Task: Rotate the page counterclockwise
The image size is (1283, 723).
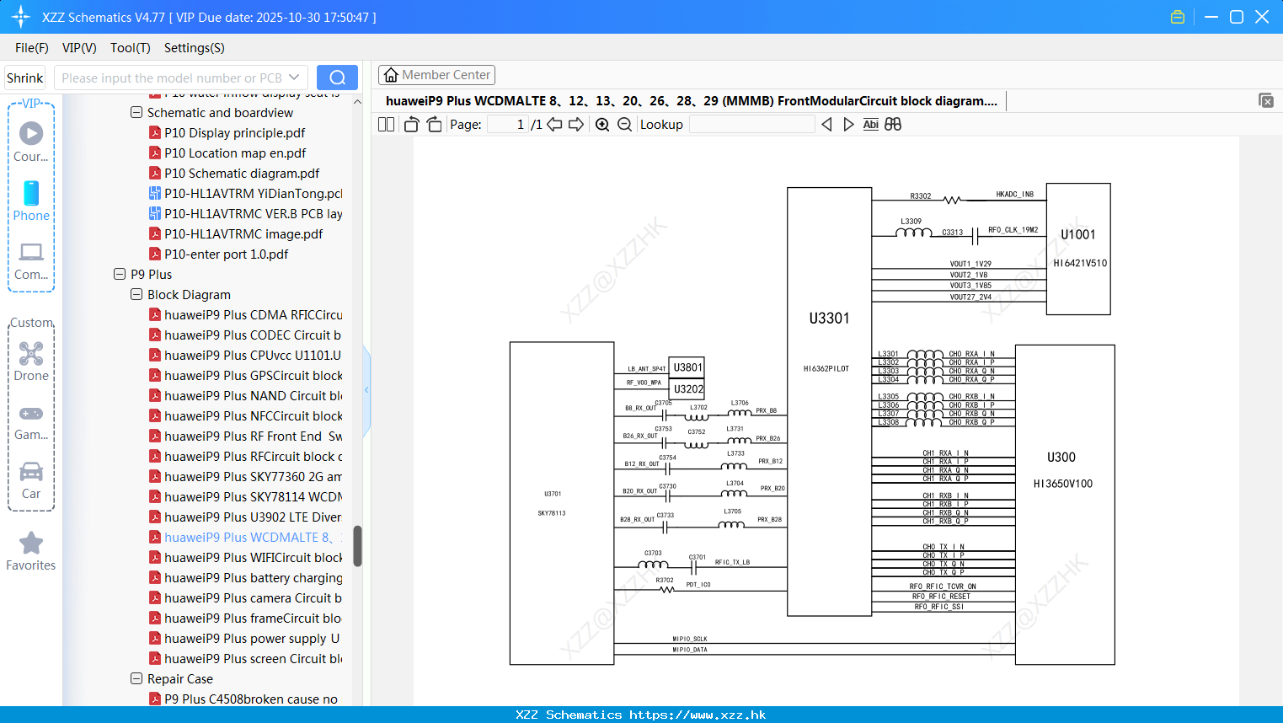Action: pos(411,125)
